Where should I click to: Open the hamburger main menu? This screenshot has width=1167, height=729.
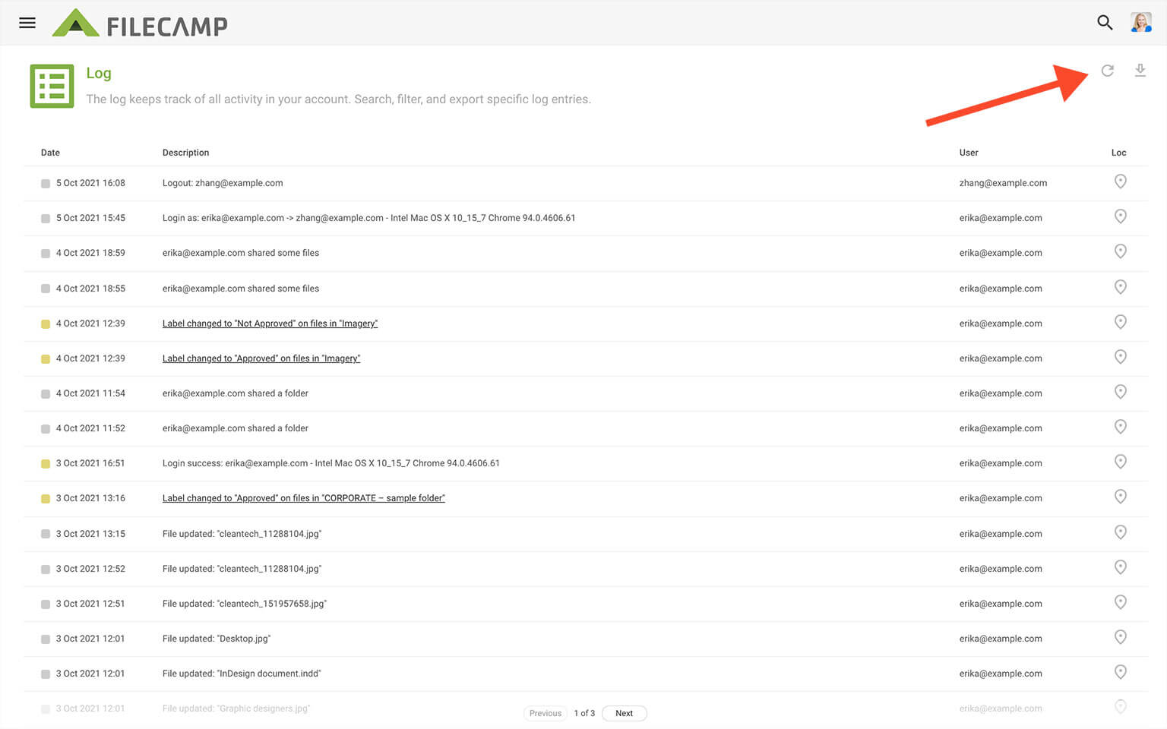pos(27,23)
